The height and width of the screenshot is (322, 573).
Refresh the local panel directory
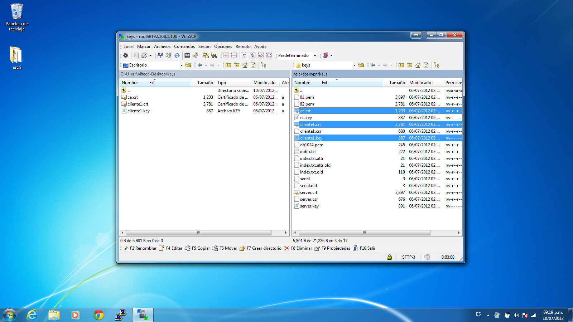click(253, 65)
